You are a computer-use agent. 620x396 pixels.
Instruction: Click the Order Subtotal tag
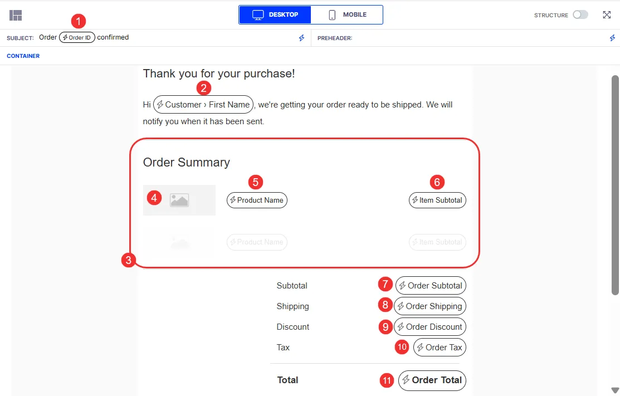pos(431,286)
